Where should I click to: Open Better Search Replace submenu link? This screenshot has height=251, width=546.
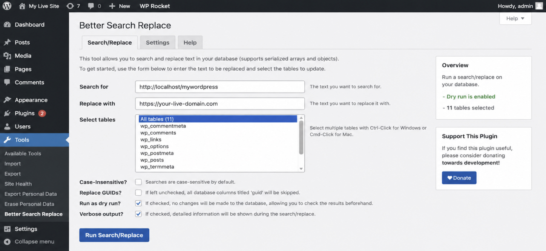34,214
